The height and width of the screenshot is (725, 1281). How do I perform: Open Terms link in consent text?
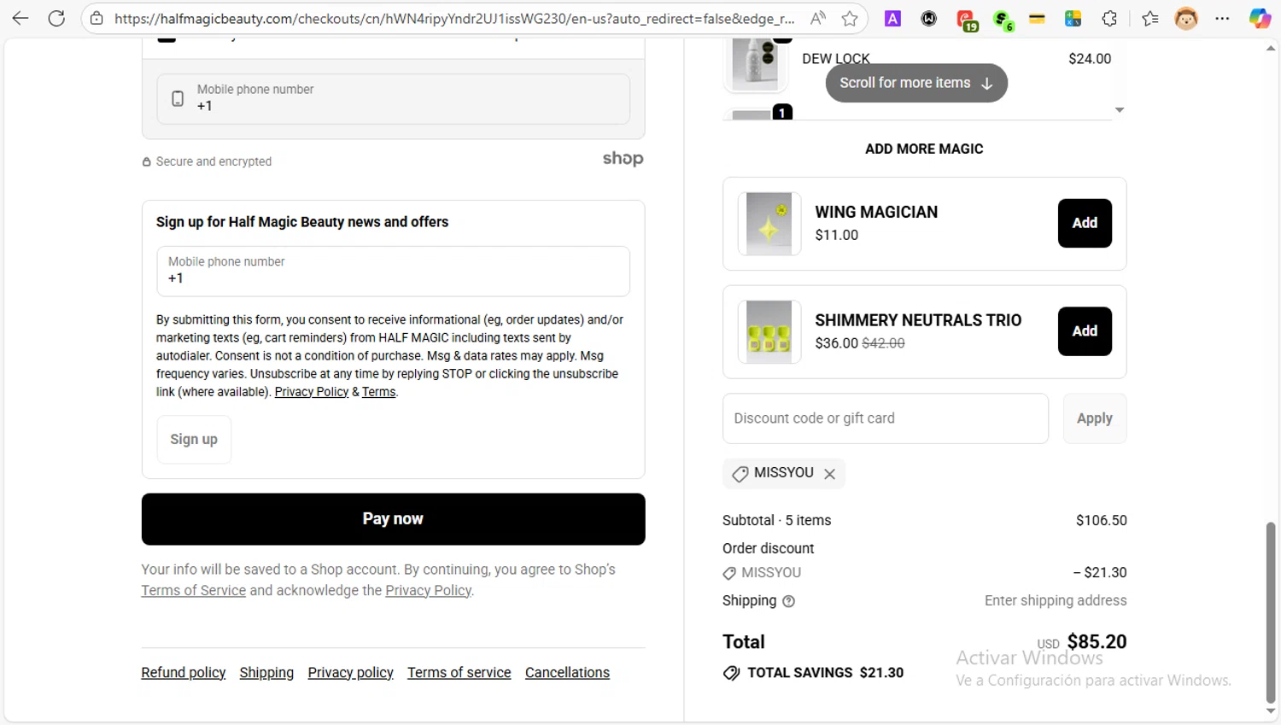click(x=378, y=392)
